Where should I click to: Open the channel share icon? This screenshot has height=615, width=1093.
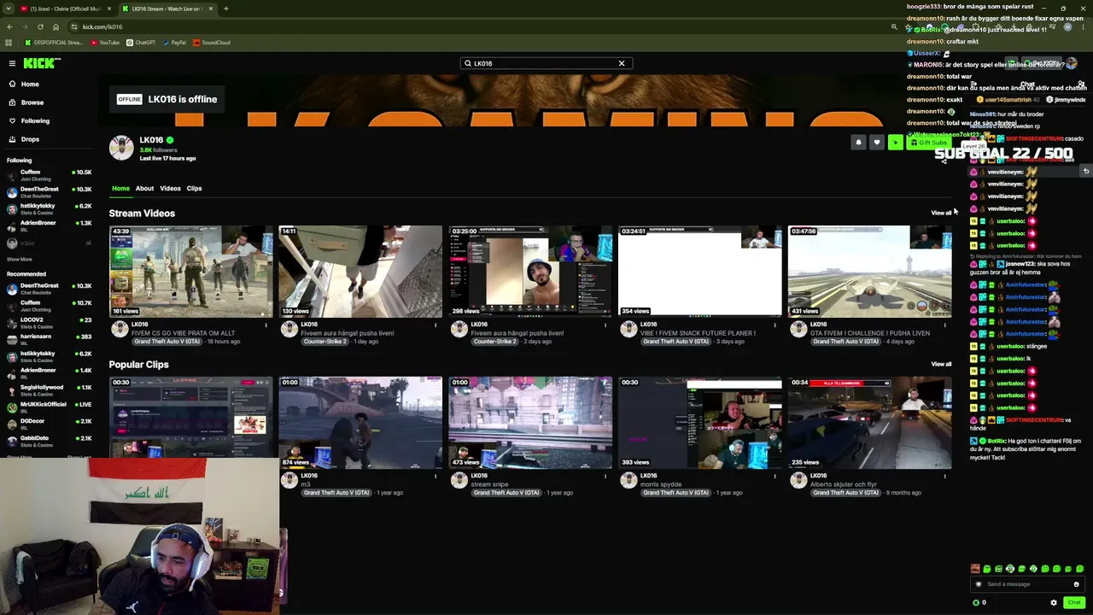click(944, 160)
